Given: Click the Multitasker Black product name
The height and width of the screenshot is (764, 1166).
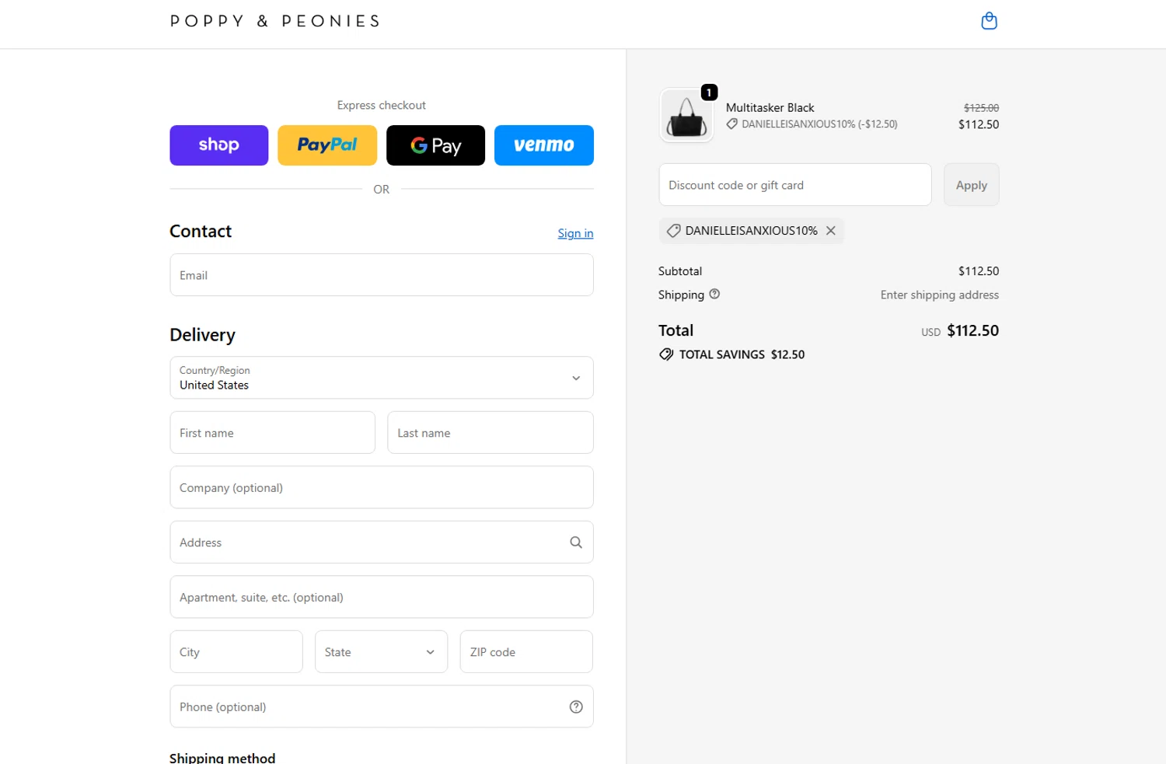Looking at the screenshot, I should (x=770, y=108).
